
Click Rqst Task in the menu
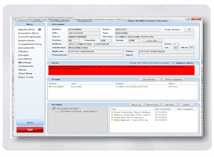click(x=25, y=77)
